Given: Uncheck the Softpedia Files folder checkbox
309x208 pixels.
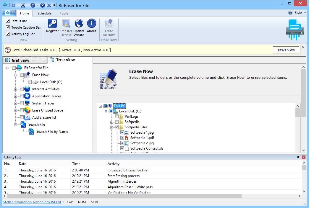Looking at the screenshot, I should click(x=117, y=127).
